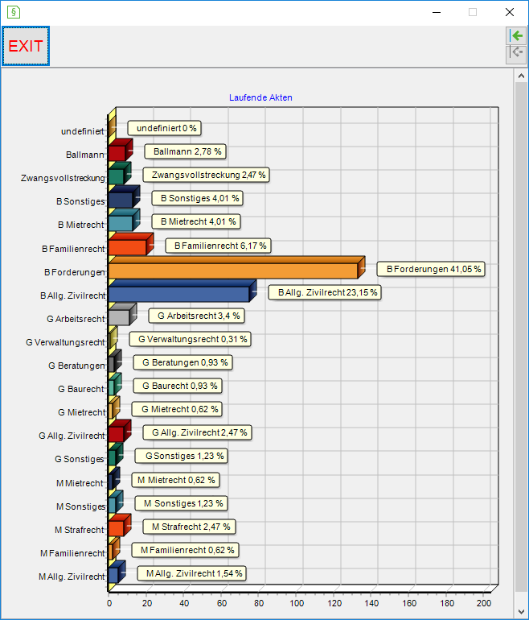The image size is (529, 620).
Task: Click the 'M Allg. Zivilrecht 1,54 %' label
Action: coord(192,573)
